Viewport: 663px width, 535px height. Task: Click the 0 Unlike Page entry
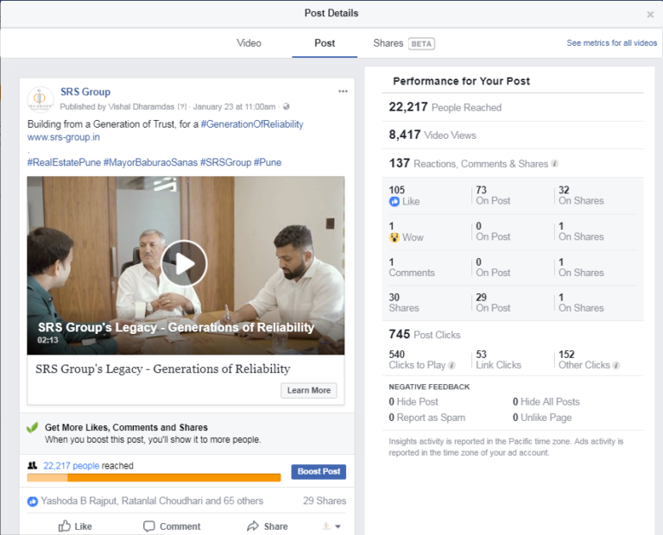pyautogui.click(x=542, y=418)
